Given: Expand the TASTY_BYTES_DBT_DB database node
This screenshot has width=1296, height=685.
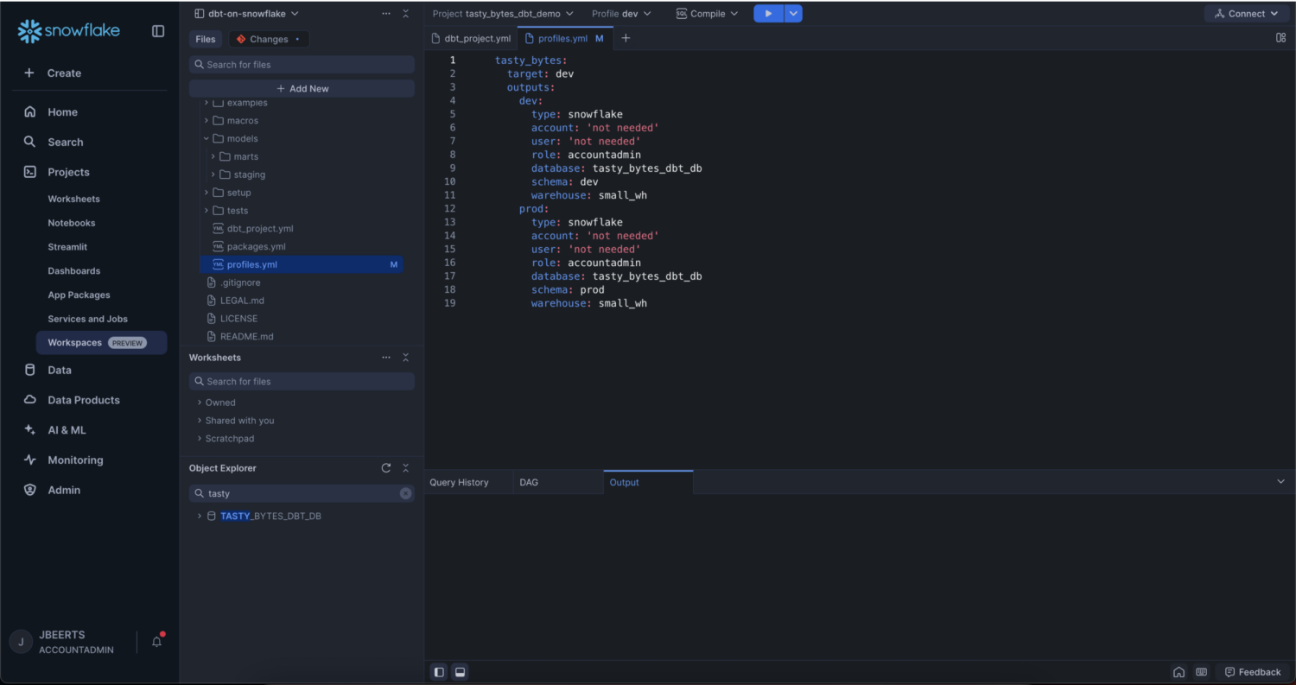Looking at the screenshot, I should pos(200,517).
